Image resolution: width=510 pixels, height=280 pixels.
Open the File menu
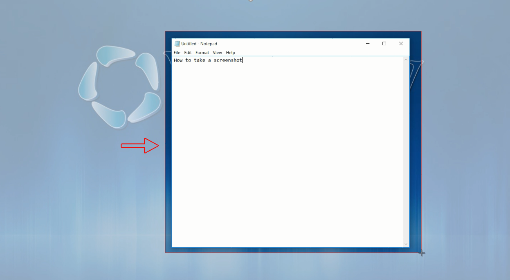177,53
